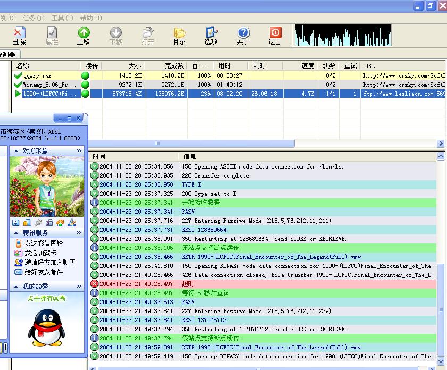
Task: Sort tasks by the 速度 column header
Action: [x=300, y=66]
